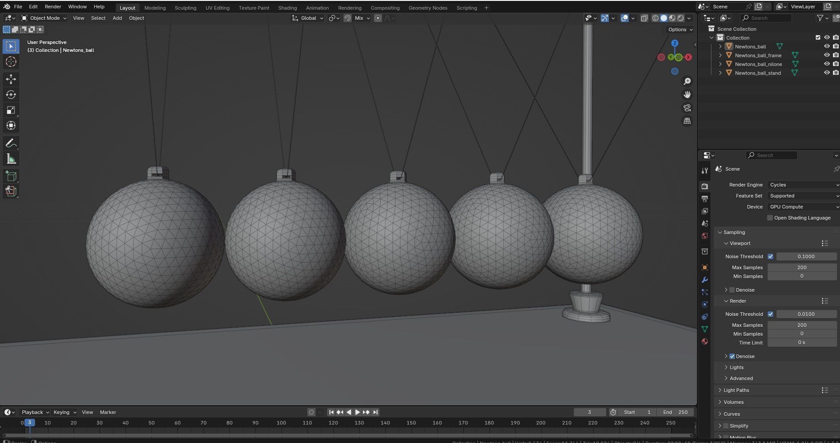Open the Tool properties tab
The width and height of the screenshot is (840, 443).
[x=705, y=171]
